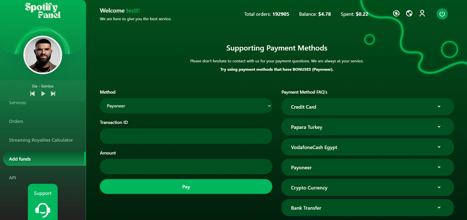Click the Balance: $4.78 text

315,14
